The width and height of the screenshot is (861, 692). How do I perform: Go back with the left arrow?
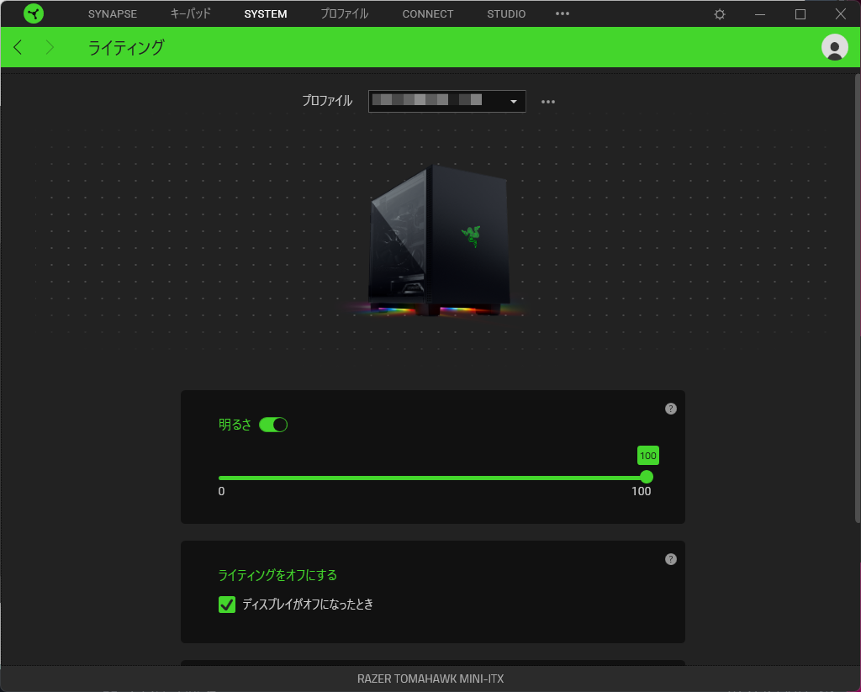click(18, 47)
